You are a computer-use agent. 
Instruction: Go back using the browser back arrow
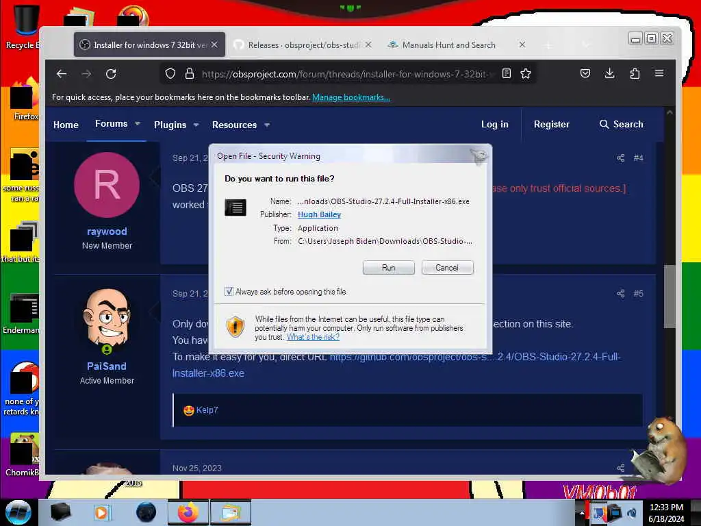tap(61, 74)
